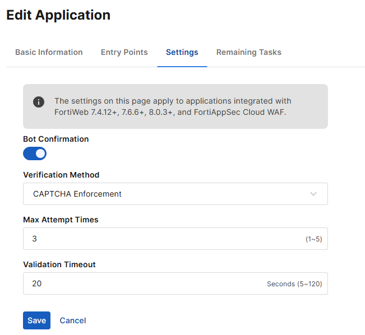Image resolution: width=365 pixels, height=335 pixels.
Task: Click the Seconds (5~120) range hint
Action: click(294, 284)
